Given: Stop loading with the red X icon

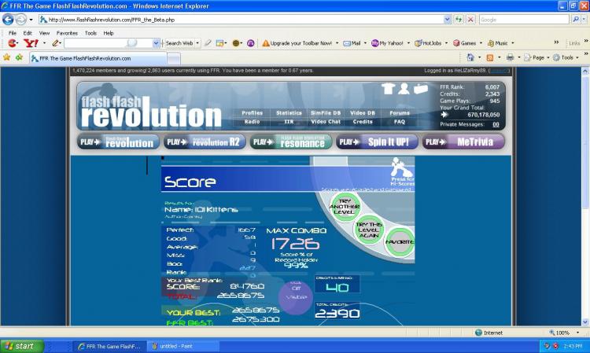Looking at the screenshot, I should pos(470,20).
